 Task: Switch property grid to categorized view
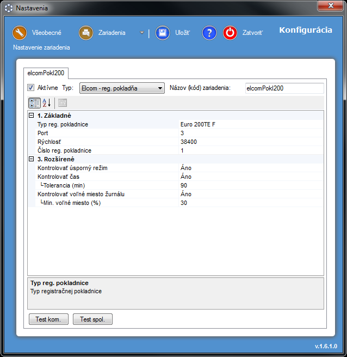coord(34,102)
